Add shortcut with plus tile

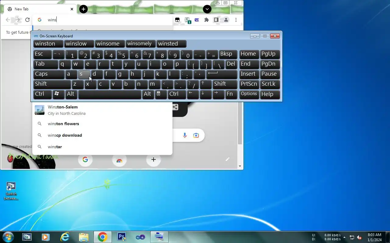[154, 159]
